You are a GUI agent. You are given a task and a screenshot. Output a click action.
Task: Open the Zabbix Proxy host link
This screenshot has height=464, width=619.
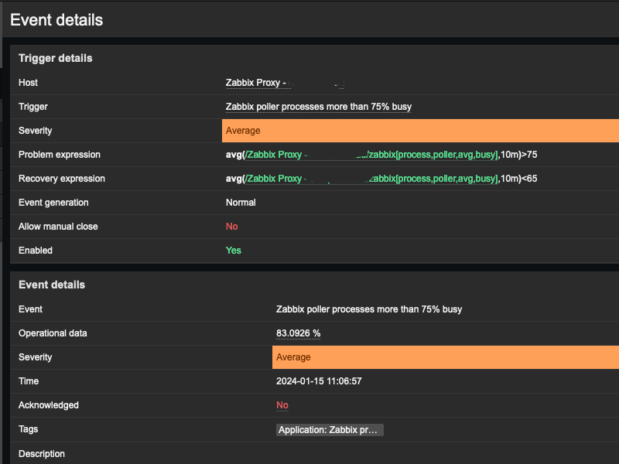pos(285,83)
